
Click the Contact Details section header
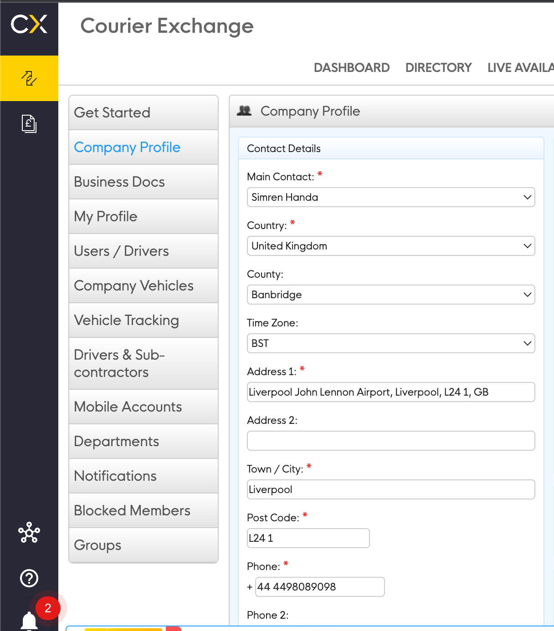tap(391, 148)
